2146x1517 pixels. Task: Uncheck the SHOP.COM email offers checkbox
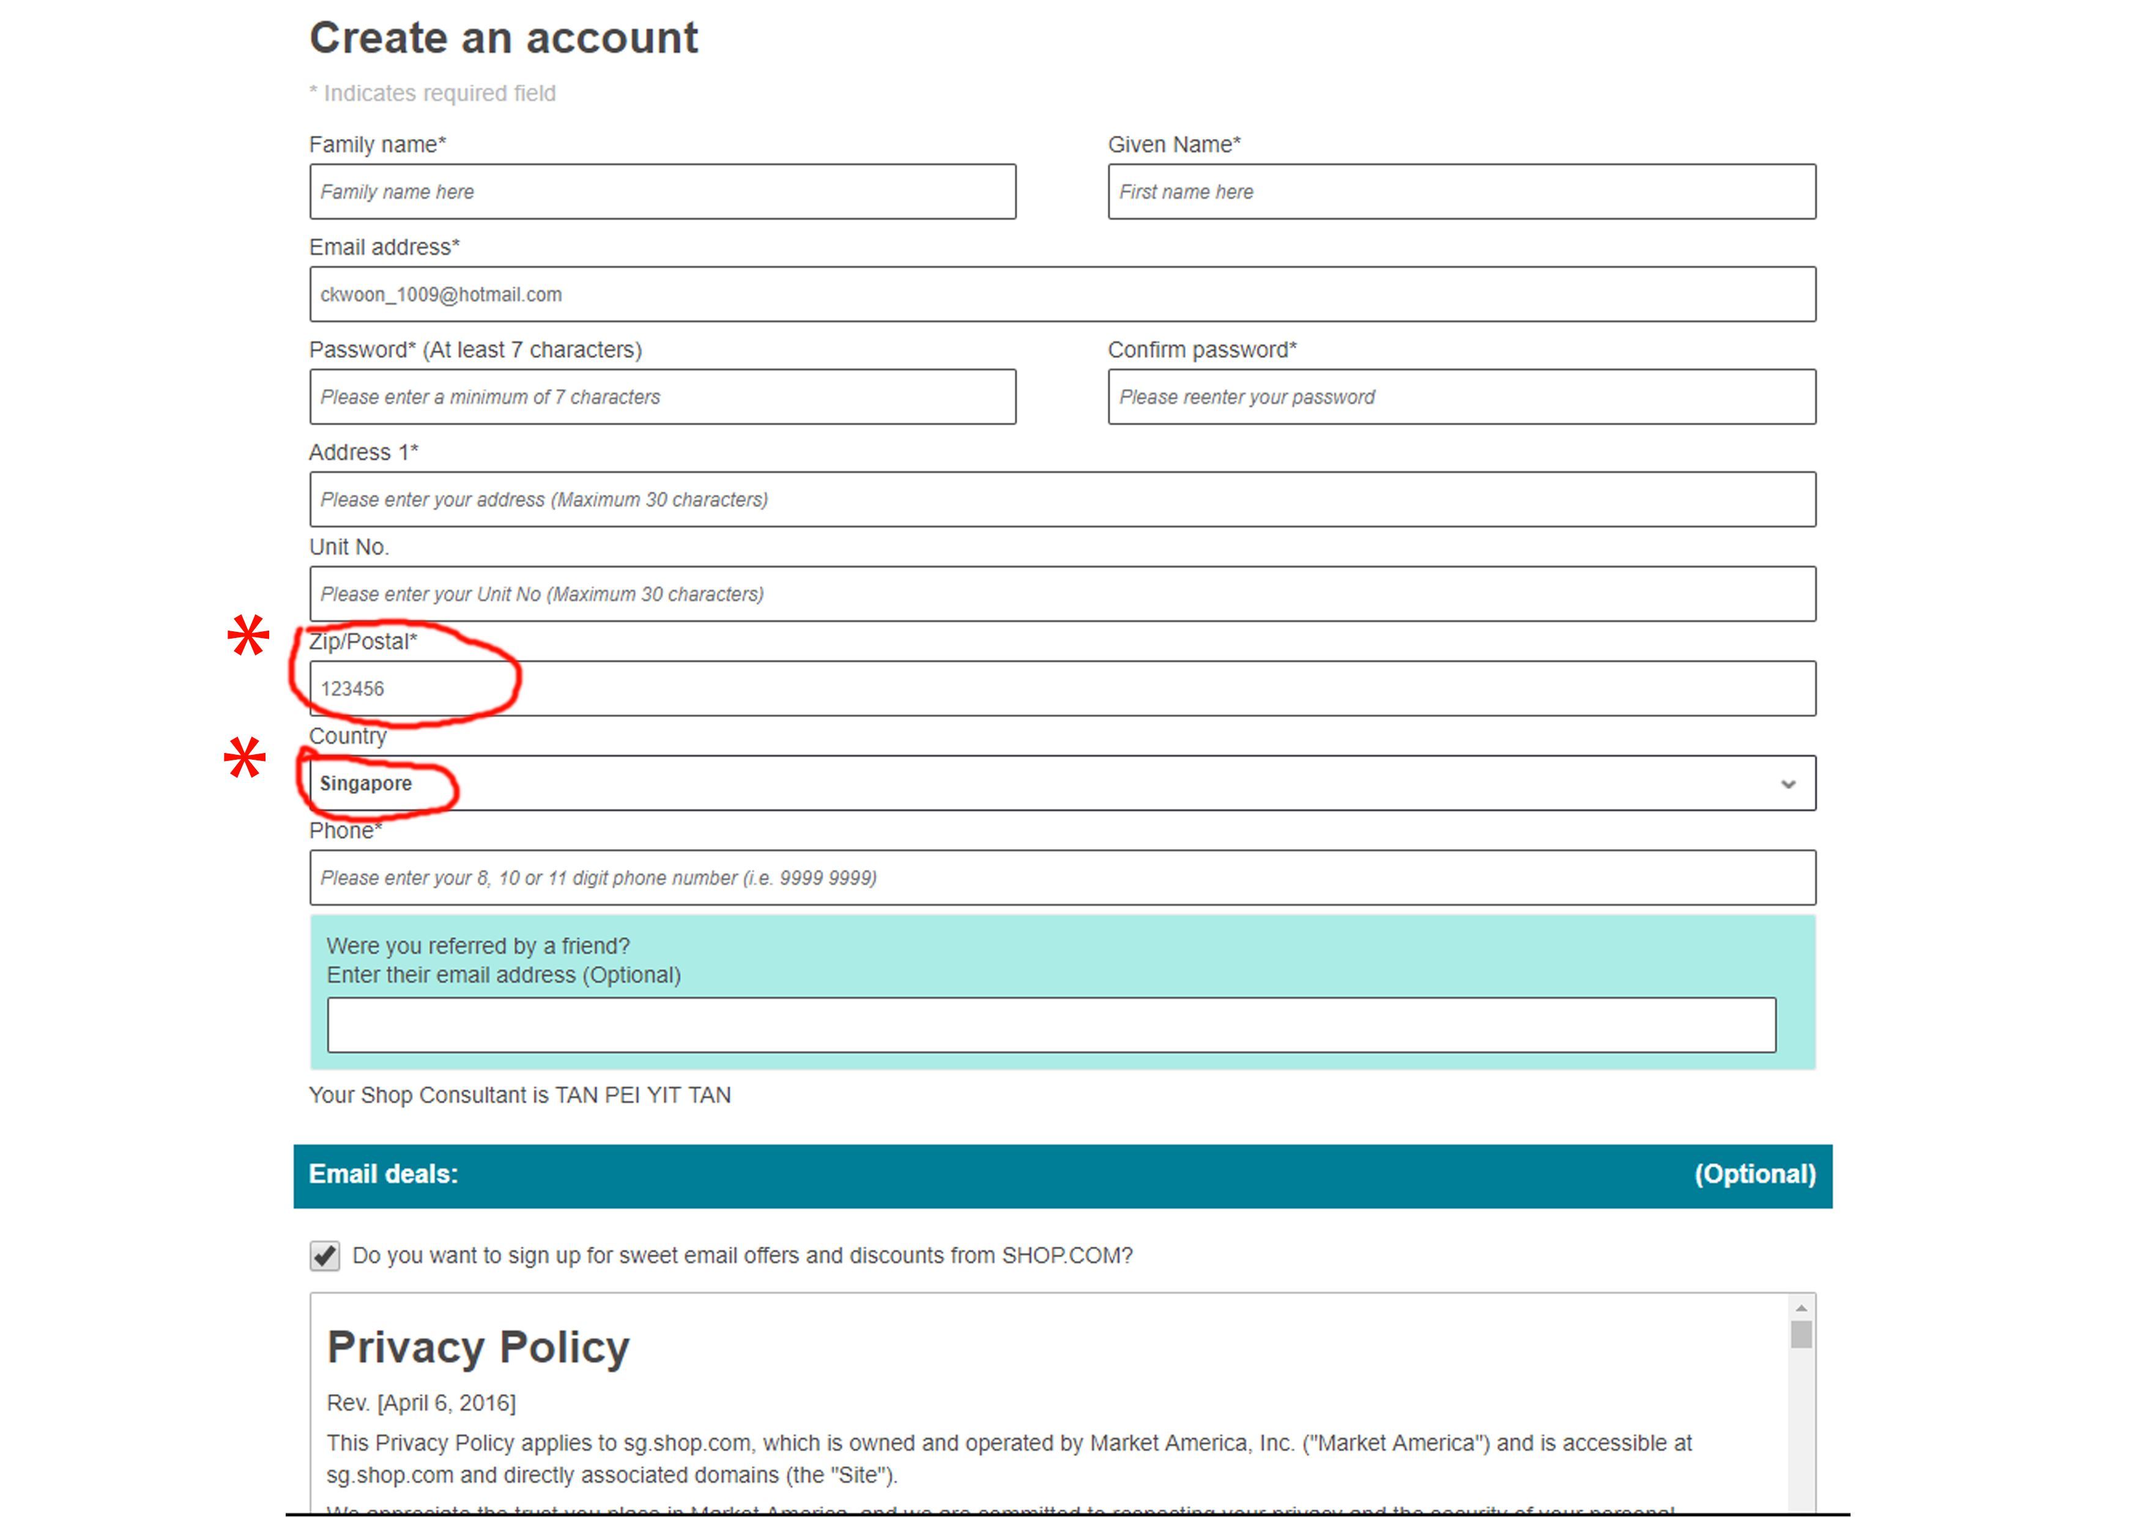(x=324, y=1255)
